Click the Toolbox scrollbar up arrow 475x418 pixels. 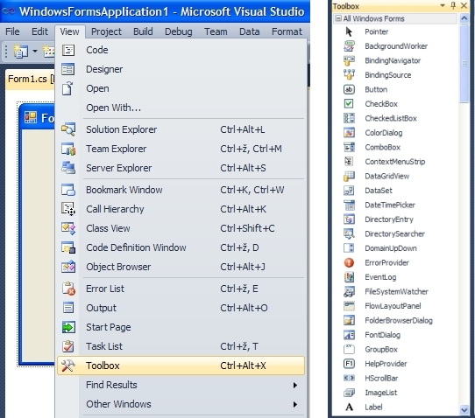point(464,18)
